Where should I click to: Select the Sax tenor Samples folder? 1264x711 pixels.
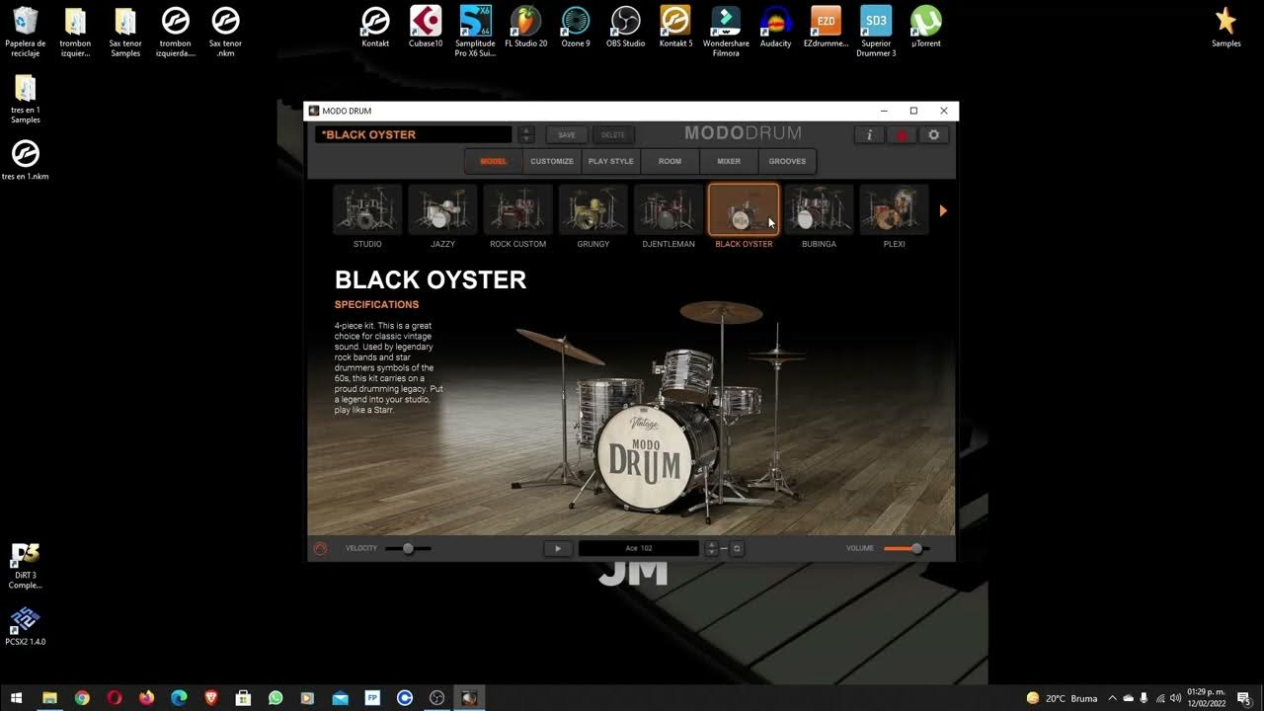pos(125,32)
